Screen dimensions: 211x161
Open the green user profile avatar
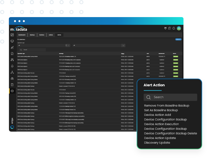coord(179,28)
